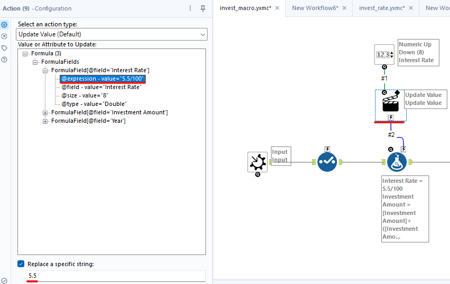Click the Input annotation beside Macro Input
This screenshot has height=284, width=450.
(x=281, y=156)
